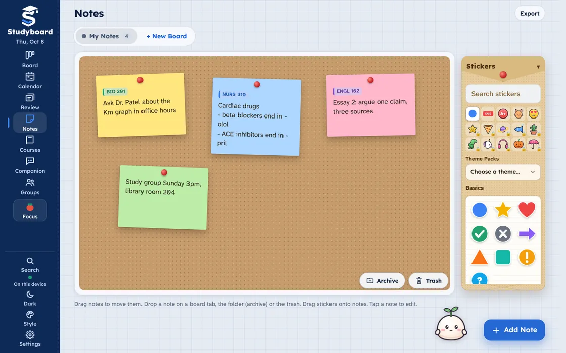Image resolution: width=566 pixels, height=353 pixels.
Task: Click the + Add Note button
Action: (x=514, y=330)
